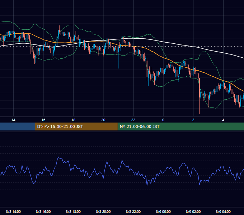Click the hour label 18 on price chart axis

click(73, 120)
